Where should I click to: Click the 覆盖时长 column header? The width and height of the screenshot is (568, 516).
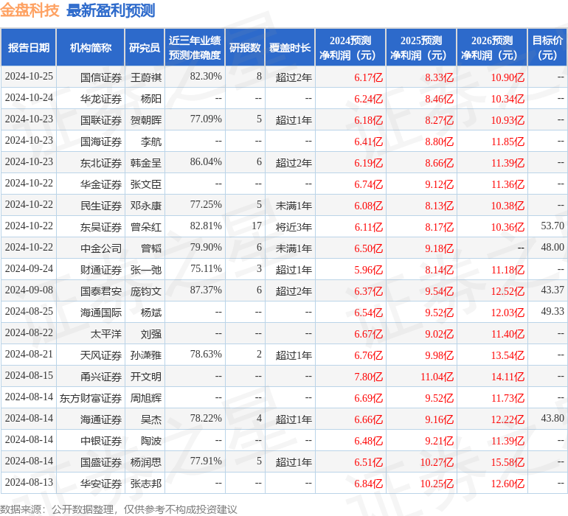tap(290, 47)
